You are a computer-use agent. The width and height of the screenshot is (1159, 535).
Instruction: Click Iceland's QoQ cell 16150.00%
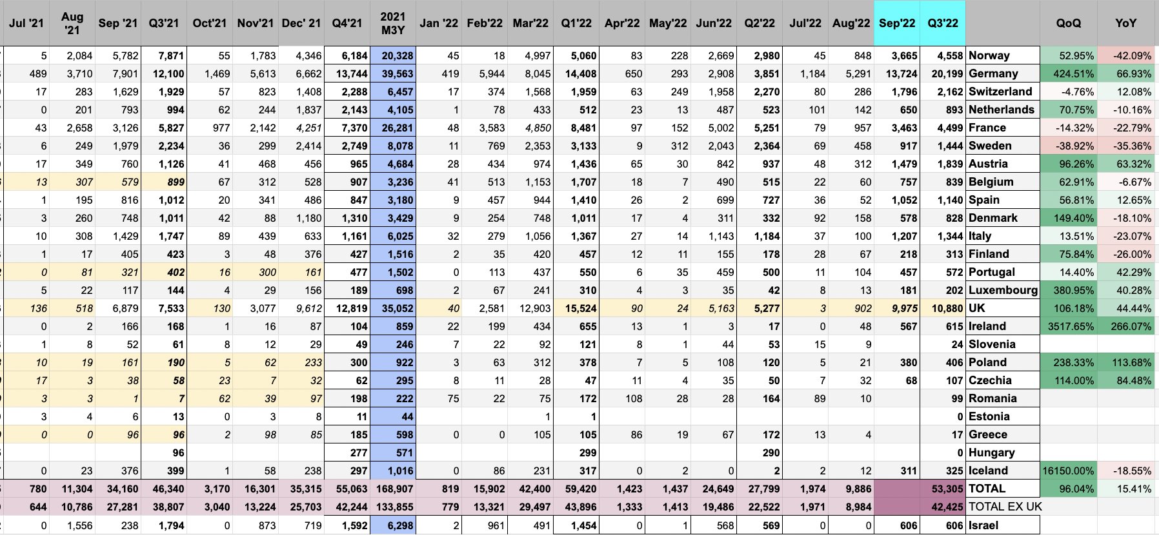pos(1068,471)
